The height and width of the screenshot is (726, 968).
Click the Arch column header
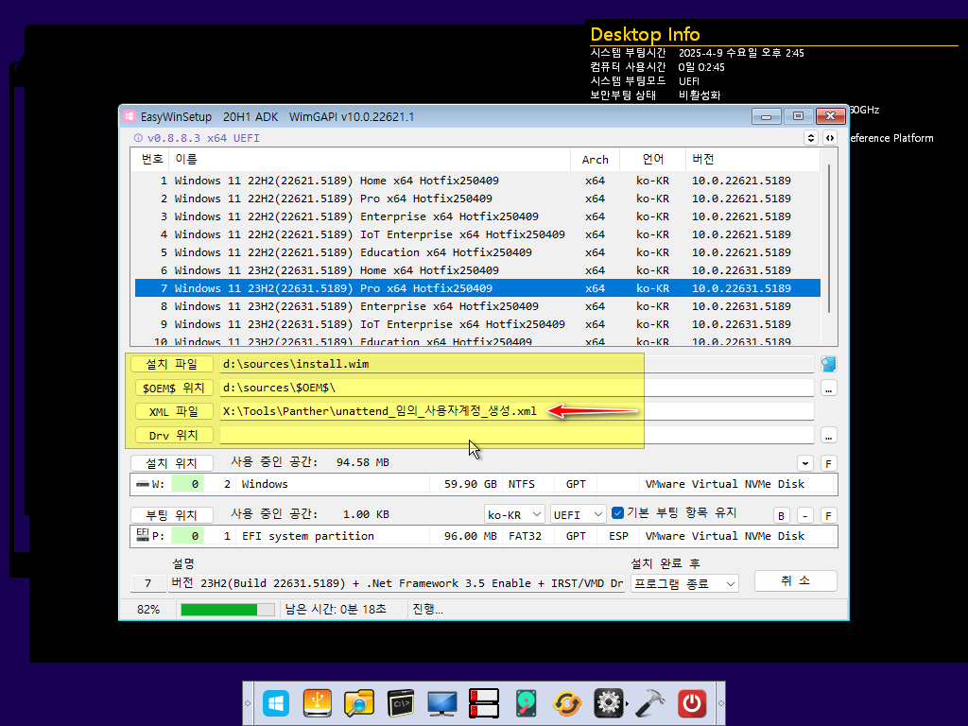tap(596, 159)
